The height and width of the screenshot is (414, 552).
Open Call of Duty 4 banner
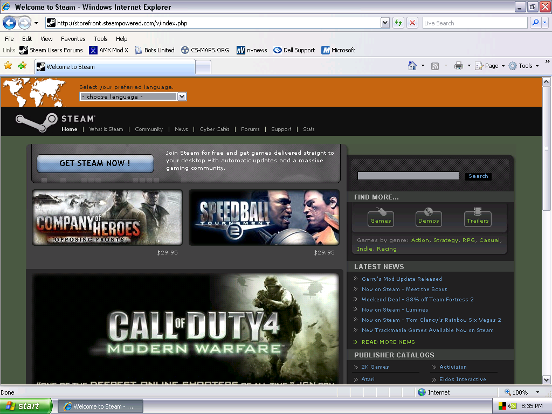tap(185, 329)
